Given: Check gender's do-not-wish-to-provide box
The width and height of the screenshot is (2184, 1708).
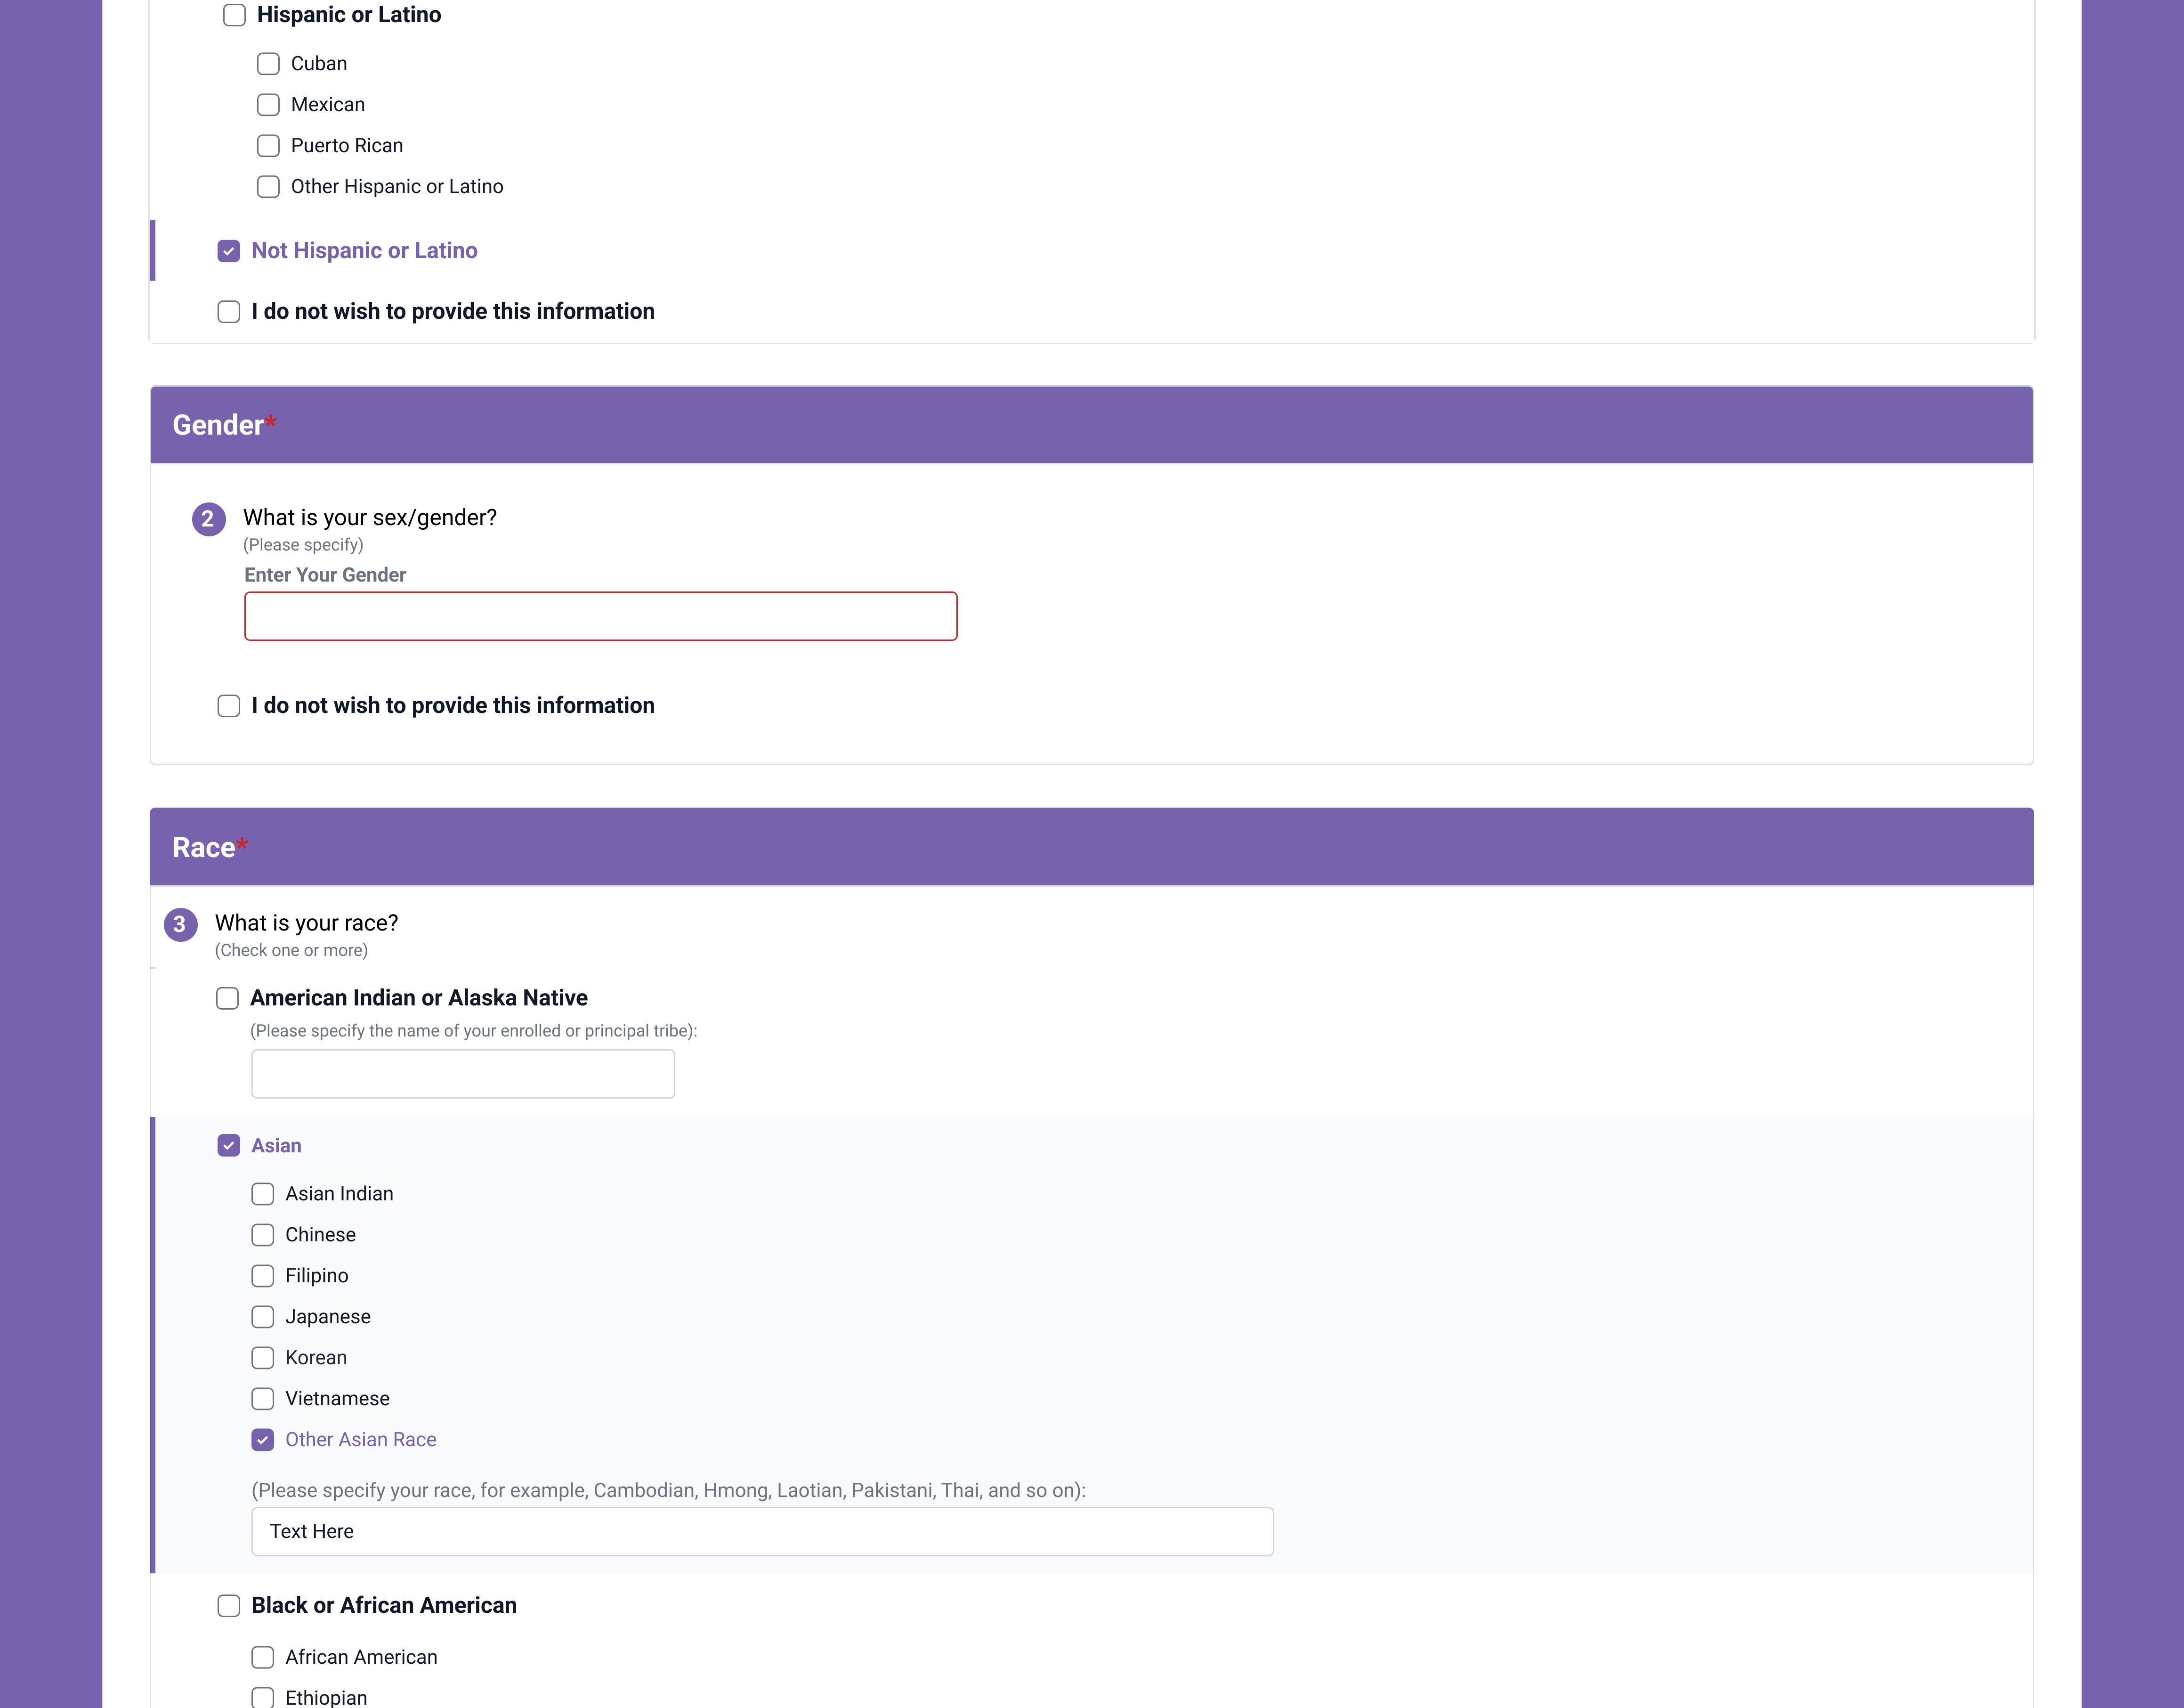Looking at the screenshot, I should [x=229, y=706].
